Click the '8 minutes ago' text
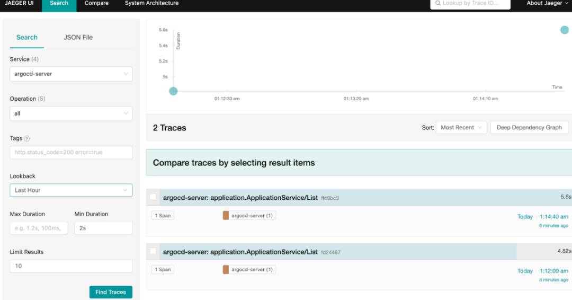Image resolution: width=572 pixels, height=300 pixels. point(554,280)
